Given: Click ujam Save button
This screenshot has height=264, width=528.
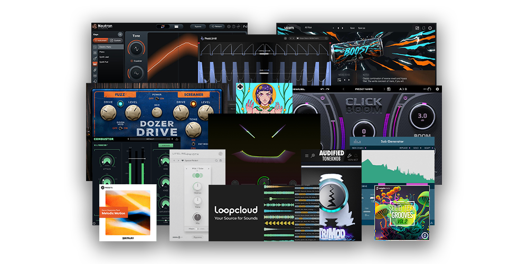Looking at the screenshot, I should tap(352, 28).
